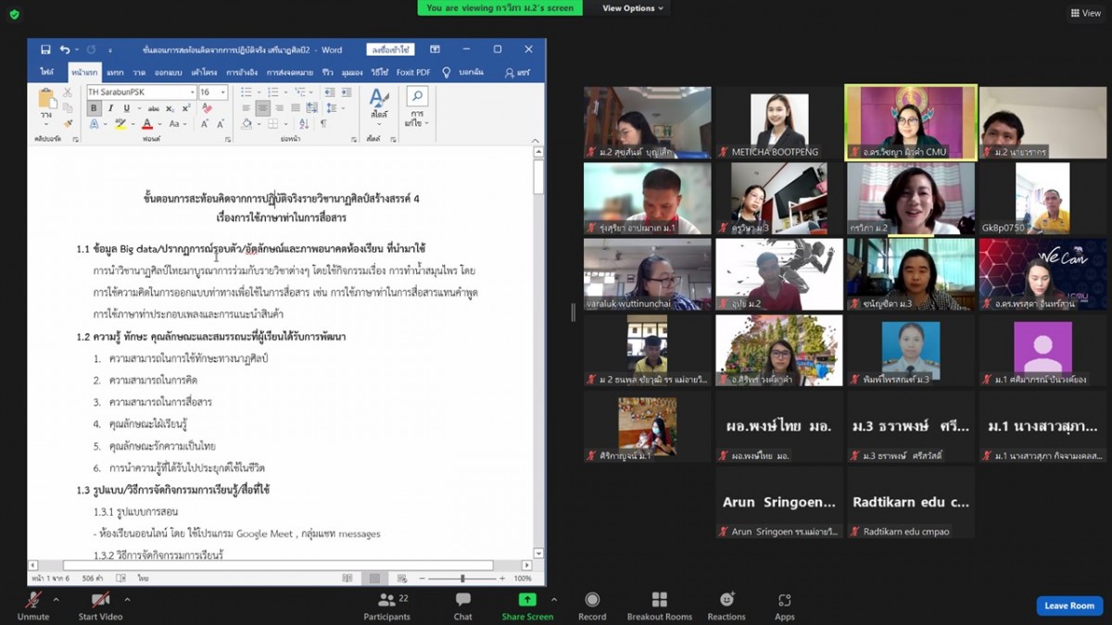1112x625 pixels.
Task: Open Zoom Apps
Action: pyautogui.click(x=785, y=606)
